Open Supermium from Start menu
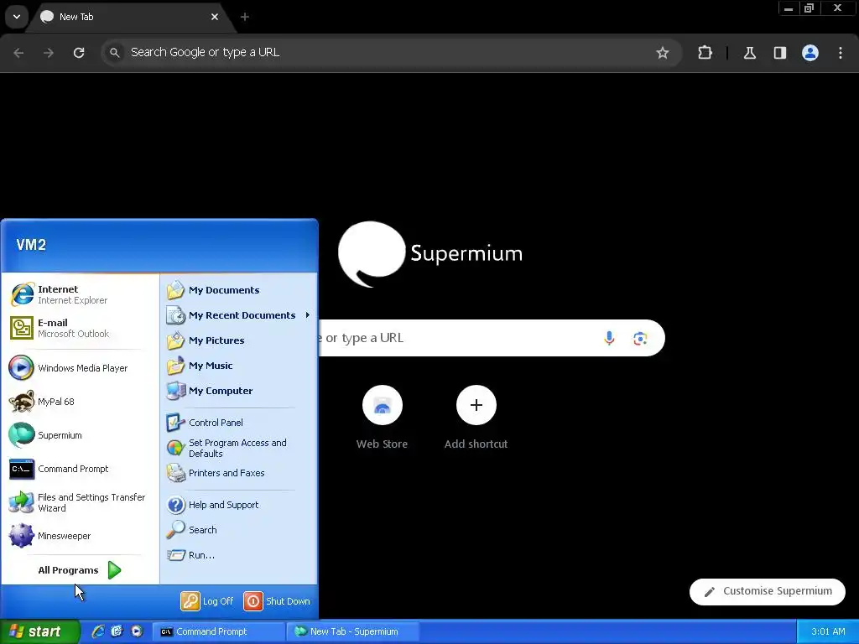 [x=80, y=435]
